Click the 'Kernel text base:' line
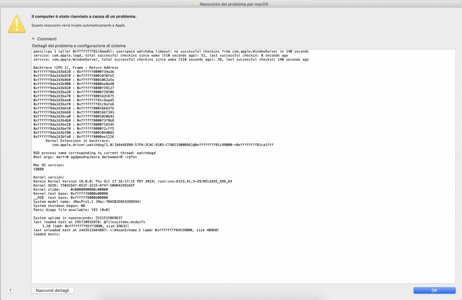 pyautogui.click(x=71, y=194)
